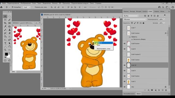Open more align options three dots
Screen dimensions: 175x98
coord(85,7)
